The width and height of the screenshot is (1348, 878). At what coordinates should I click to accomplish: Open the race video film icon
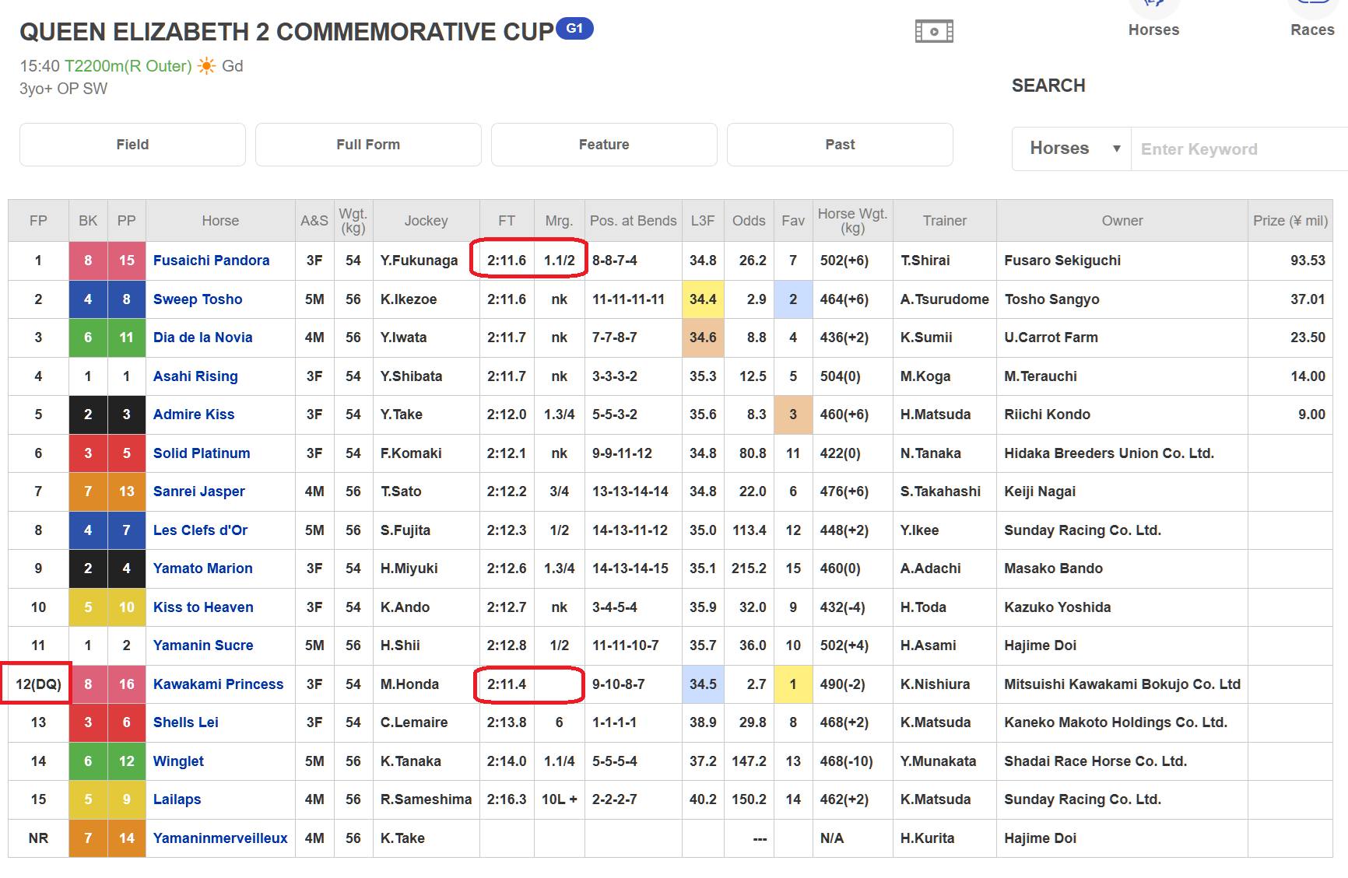[934, 31]
